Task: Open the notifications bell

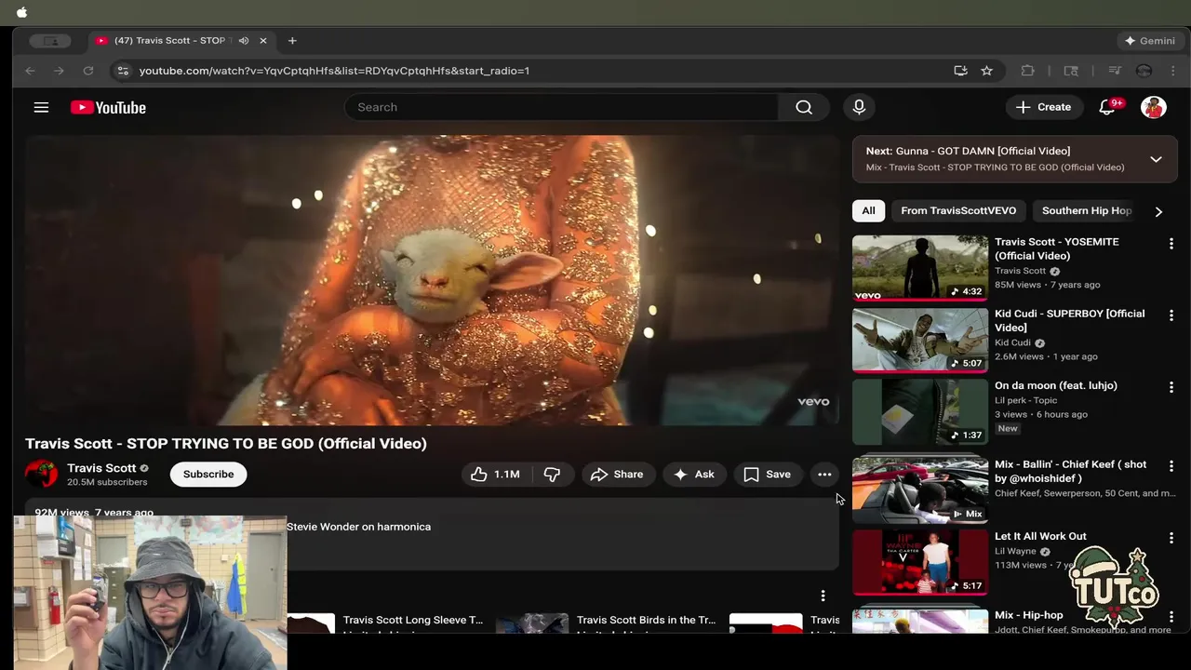Action: pyautogui.click(x=1107, y=107)
